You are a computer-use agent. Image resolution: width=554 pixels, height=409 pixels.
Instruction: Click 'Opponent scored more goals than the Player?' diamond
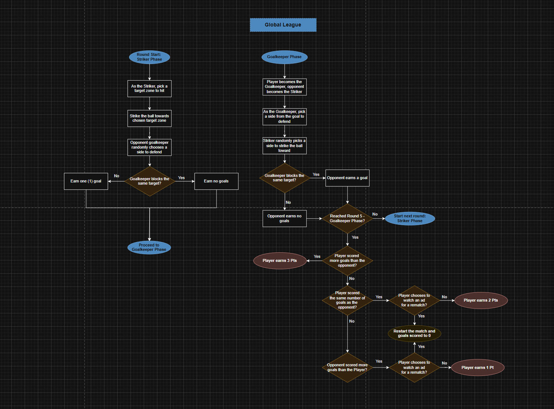point(347,367)
